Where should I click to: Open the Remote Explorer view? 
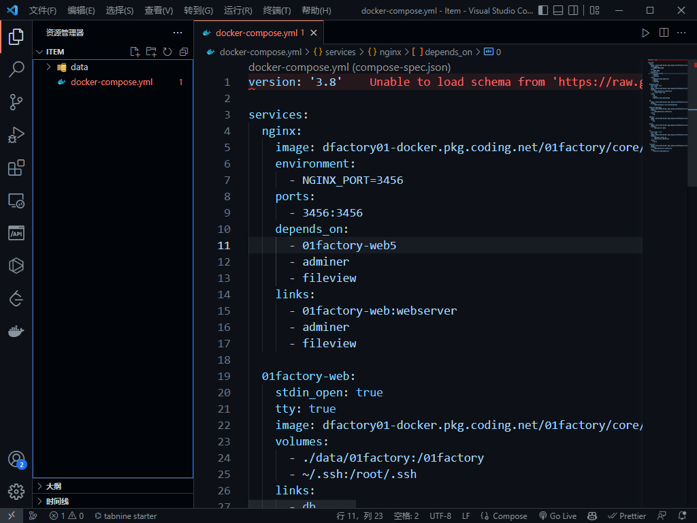coord(16,200)
